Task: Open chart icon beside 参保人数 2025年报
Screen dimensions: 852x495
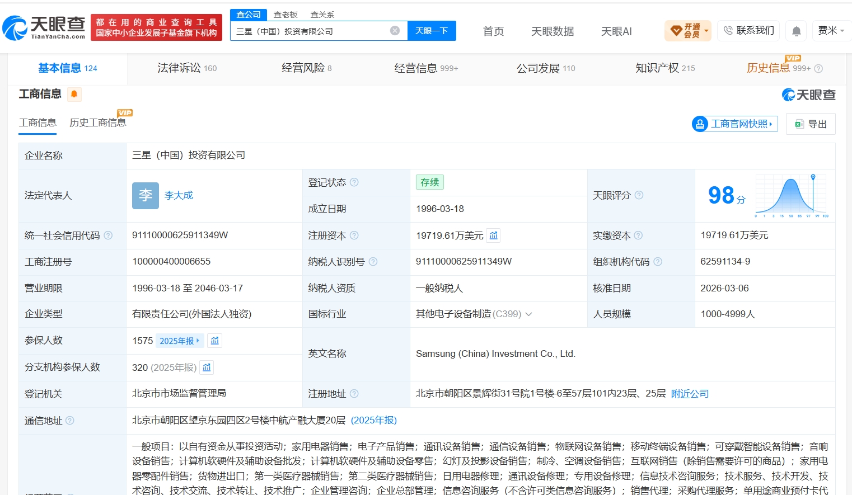Action: (x=215, y=341)
